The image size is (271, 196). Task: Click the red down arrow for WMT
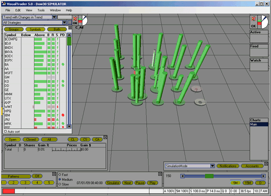(x=58, y=107)
